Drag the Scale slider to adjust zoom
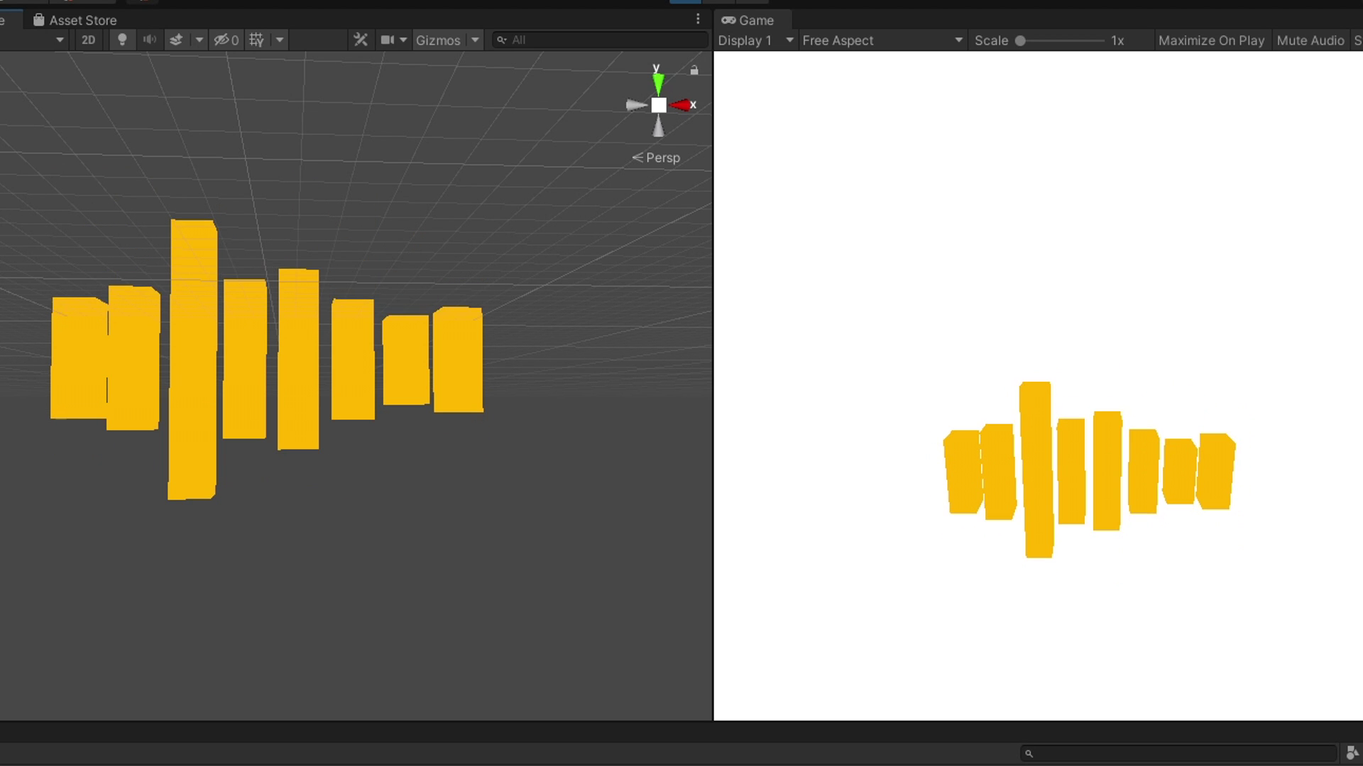This screenshot has width=1363, height=766. 1019,40
